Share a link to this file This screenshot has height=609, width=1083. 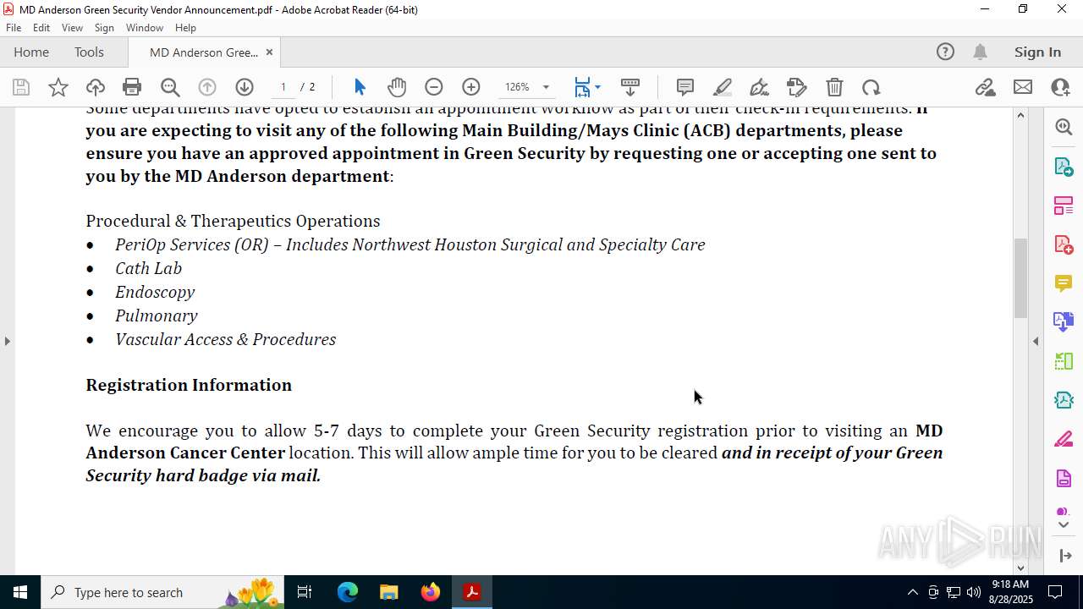(985, 87)
